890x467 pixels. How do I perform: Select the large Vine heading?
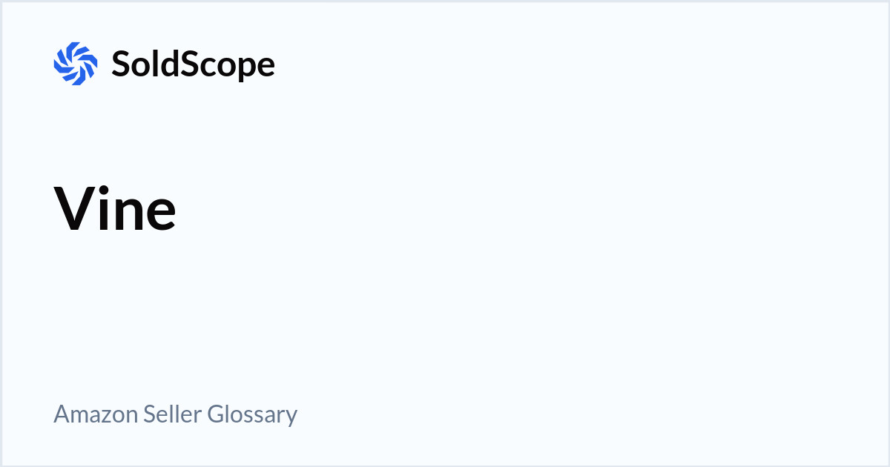click(115, 208)
